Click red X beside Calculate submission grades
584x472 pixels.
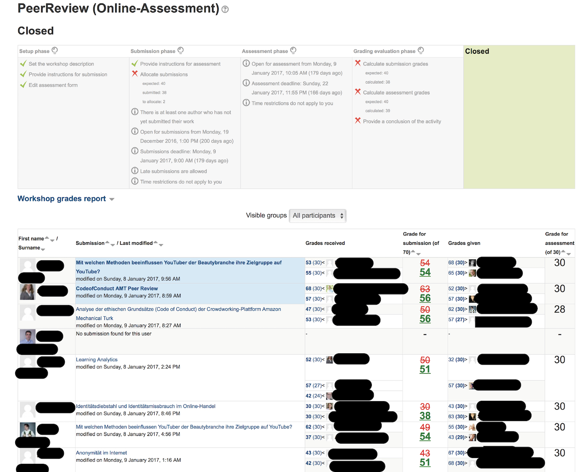(x=358, y=63)
